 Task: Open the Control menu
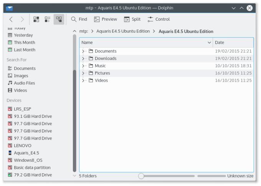159,19
